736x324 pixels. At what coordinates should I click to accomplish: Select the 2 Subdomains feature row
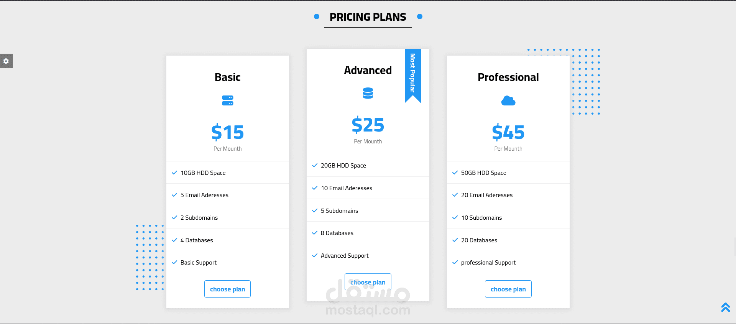[228, 217]
